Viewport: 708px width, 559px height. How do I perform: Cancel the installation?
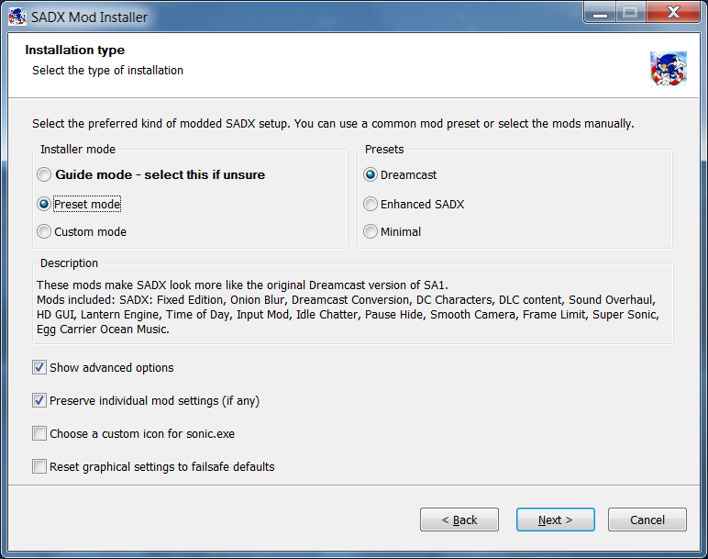pyautogui.click(x=647, y=520)
